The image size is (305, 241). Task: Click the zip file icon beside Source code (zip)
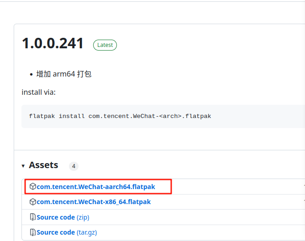[33, 217]
